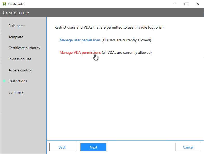Click the Citrix app icon in the title bar
This screenshot has height=154, width=204.
tap(4, 4)
